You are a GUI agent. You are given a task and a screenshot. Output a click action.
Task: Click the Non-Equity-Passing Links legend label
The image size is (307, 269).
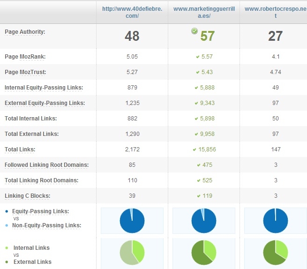click(x=46, y=225)
